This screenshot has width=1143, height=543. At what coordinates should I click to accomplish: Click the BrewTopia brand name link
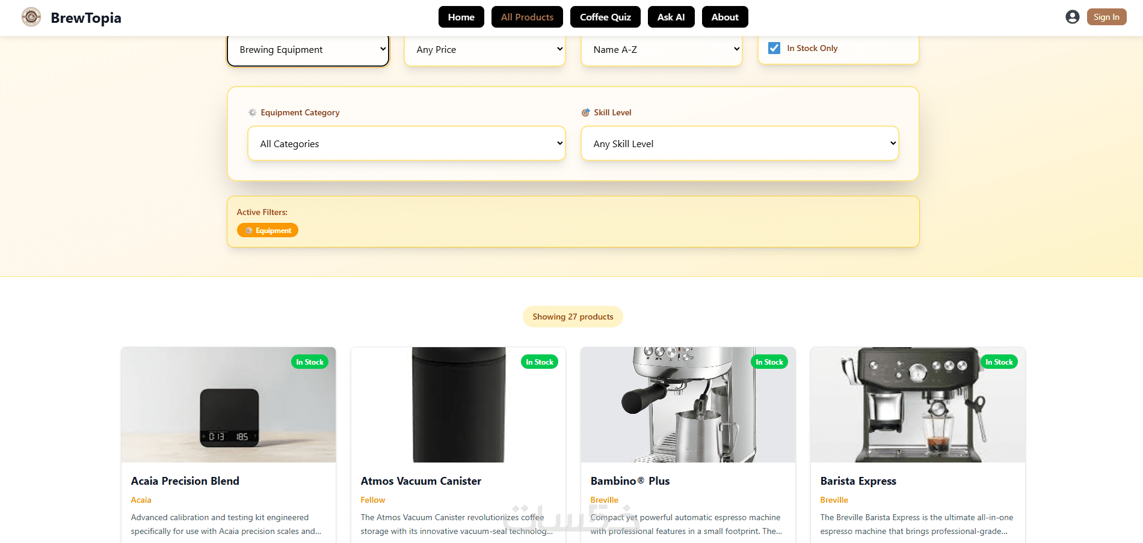click(86, 18)
